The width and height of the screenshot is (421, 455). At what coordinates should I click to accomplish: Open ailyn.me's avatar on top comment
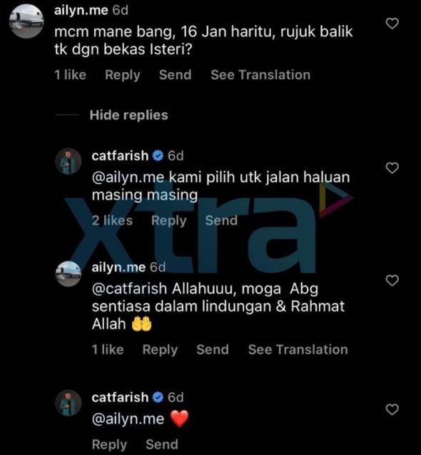pyautogui.click(x=26, y=21)
